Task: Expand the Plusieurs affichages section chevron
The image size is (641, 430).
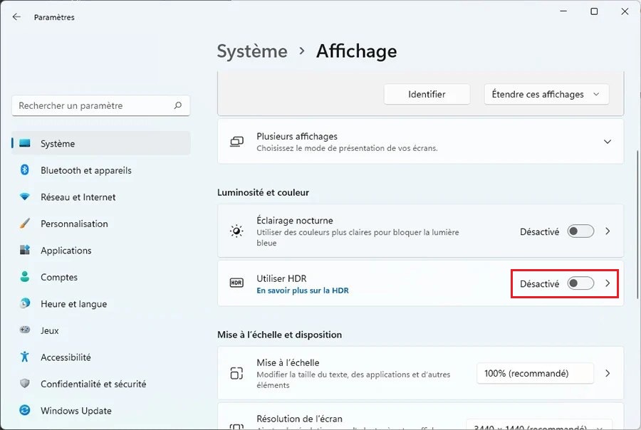Action: point(608,142)
